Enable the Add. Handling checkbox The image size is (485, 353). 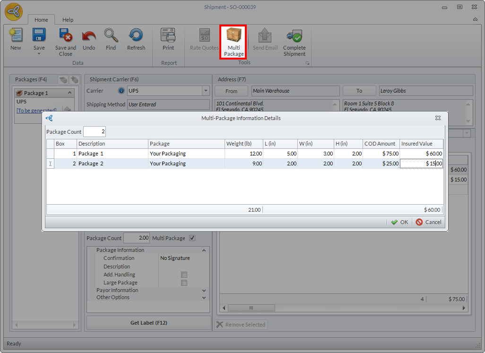(184, 275)
